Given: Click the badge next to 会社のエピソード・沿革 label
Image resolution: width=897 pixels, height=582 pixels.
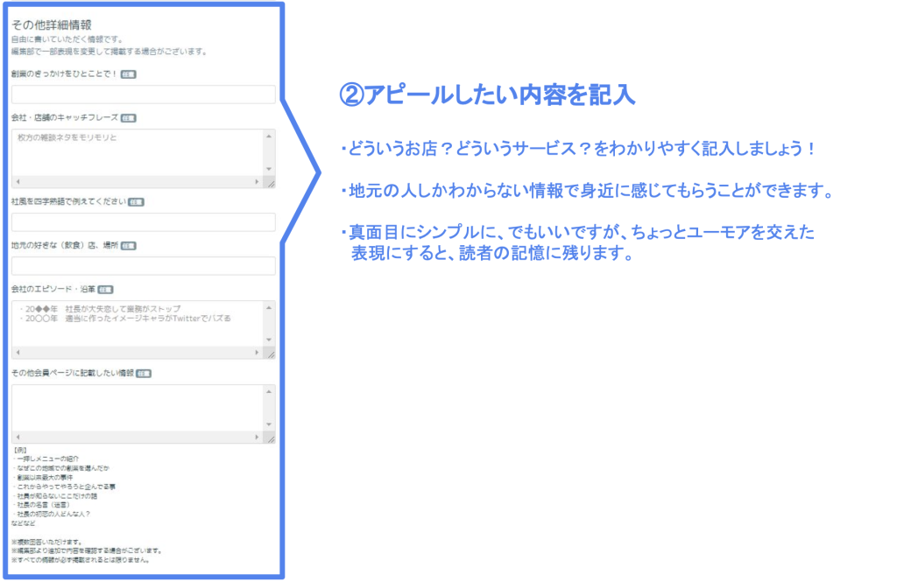Looking at the screenshot, I should click(105, 290).
